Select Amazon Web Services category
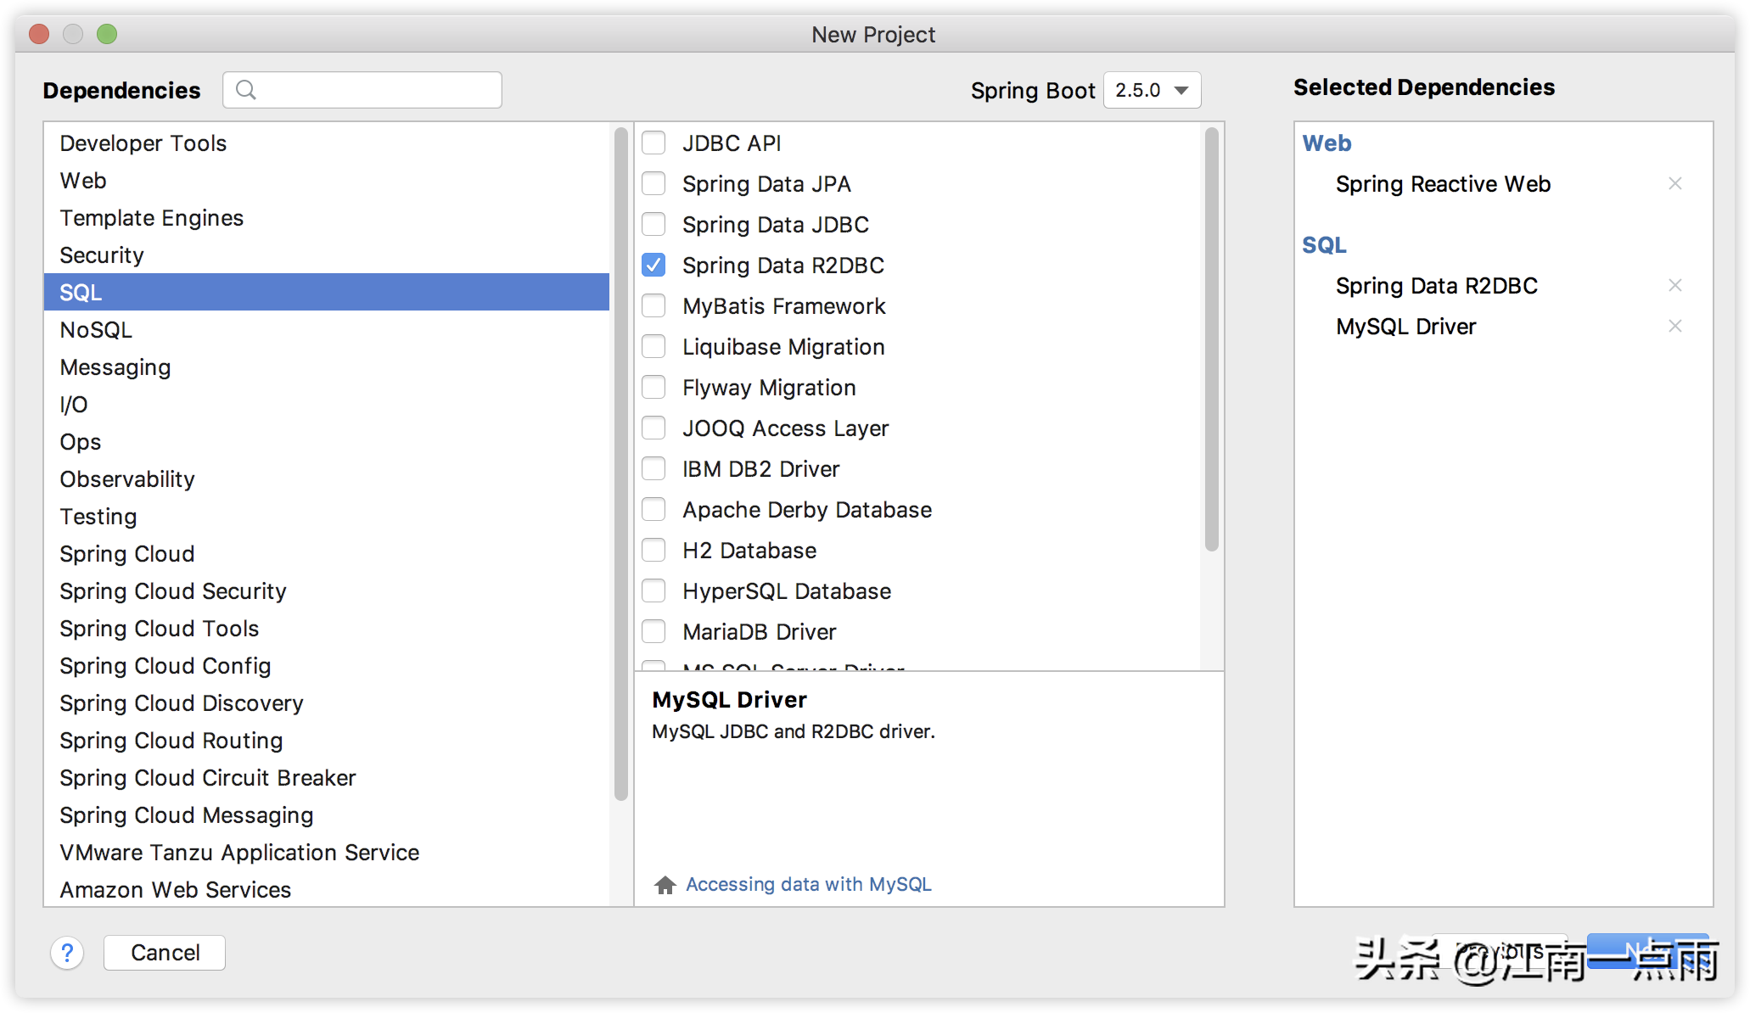Screen dimensions: 1750x1013 (327, 888)
